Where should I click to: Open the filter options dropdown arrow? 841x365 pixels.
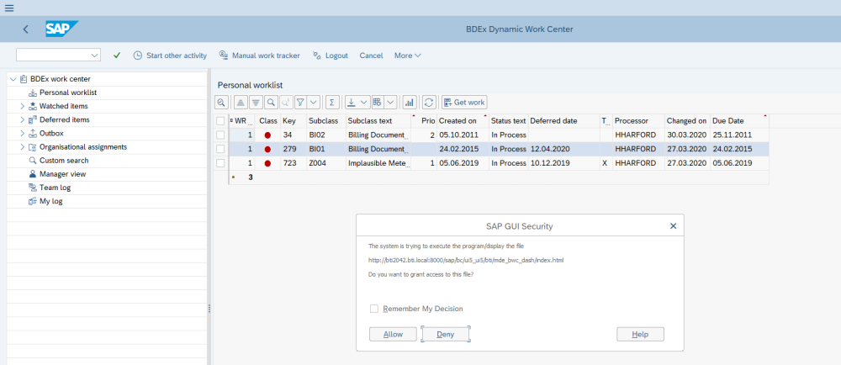(313, 102)
